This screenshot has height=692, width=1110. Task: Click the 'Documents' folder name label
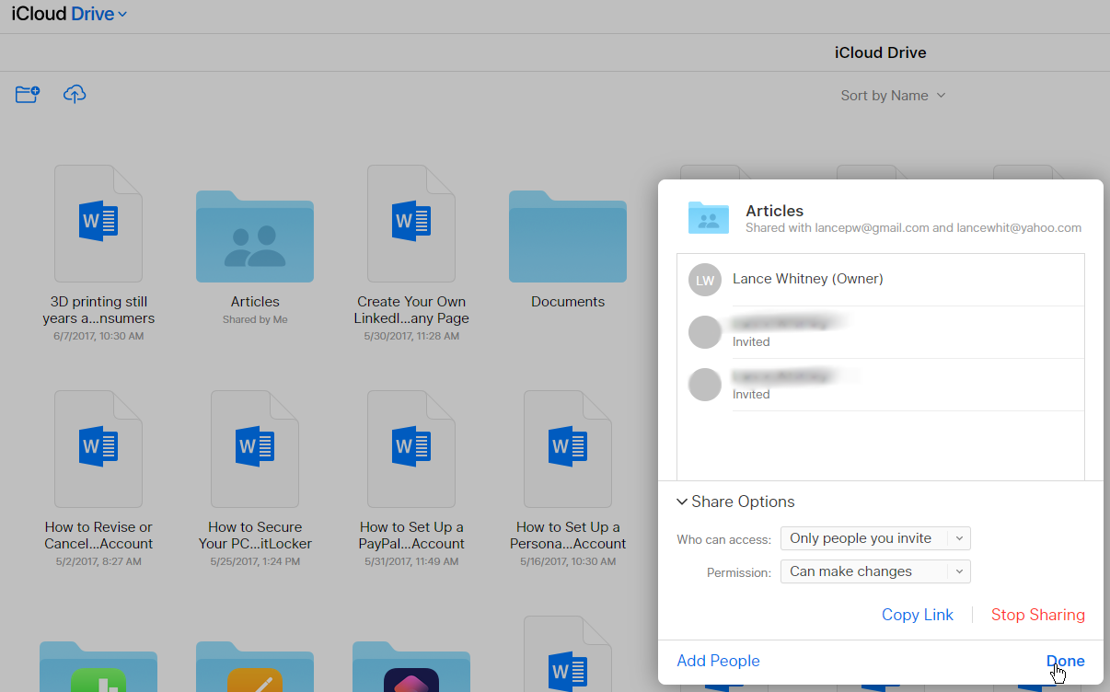(x=568, y=302)
